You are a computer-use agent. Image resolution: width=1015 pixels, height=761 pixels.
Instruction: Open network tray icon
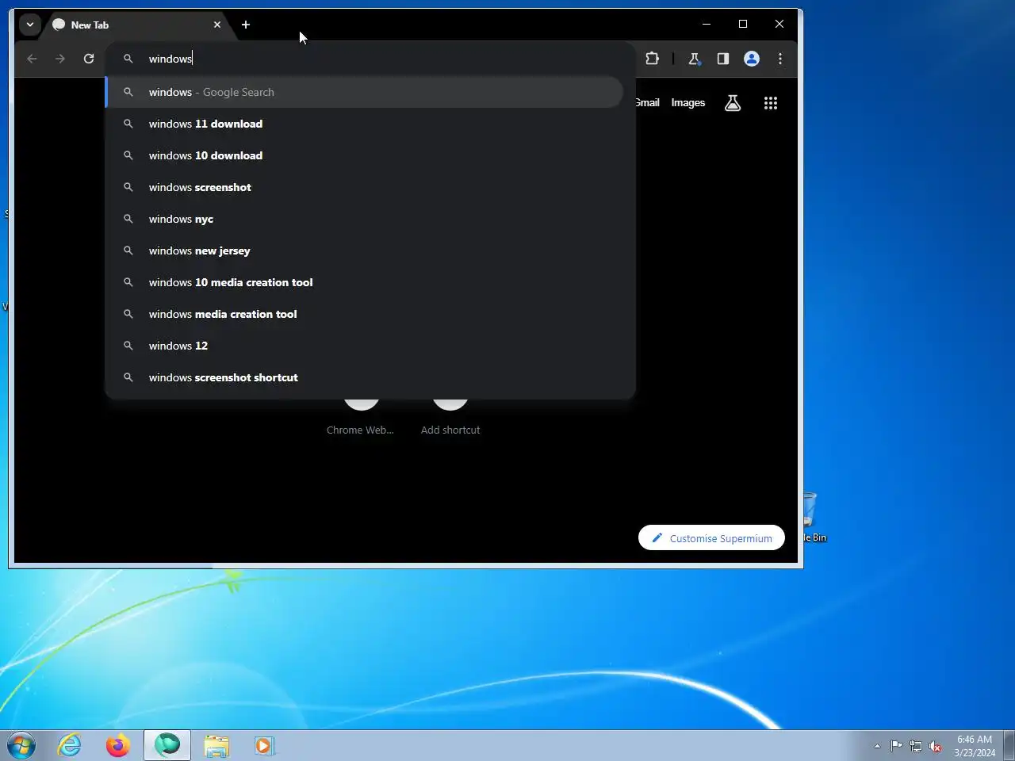tap(916, 746)
